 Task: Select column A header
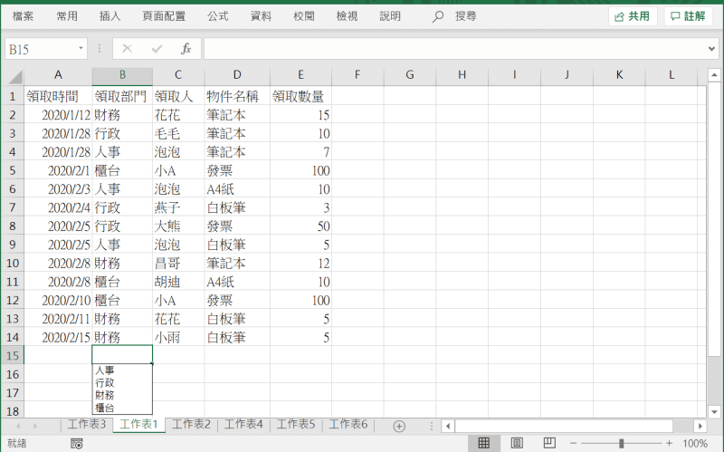(58, 75)
